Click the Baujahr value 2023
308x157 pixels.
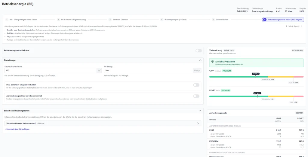click(x=301, y=12)
